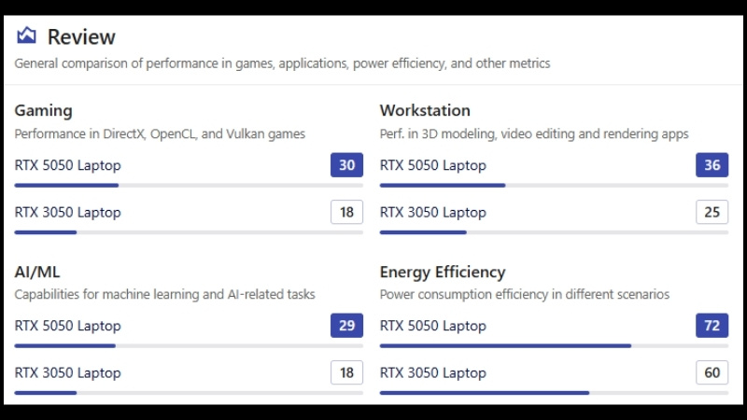Click the RTX 3050 Workstation progress bar

coord(554,232)
